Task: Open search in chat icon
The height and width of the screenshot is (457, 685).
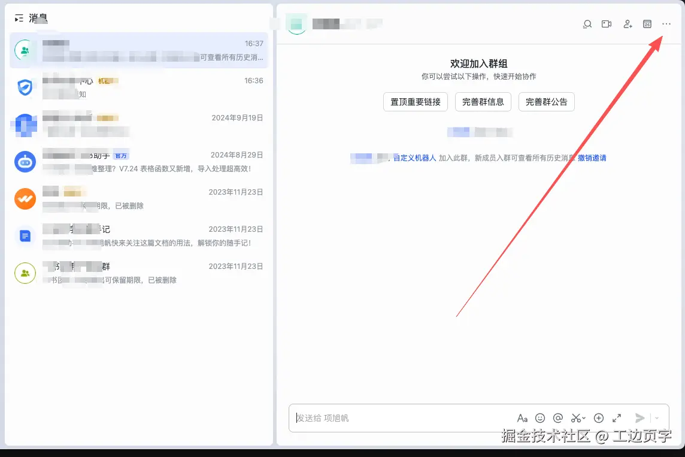Action: click(x=587, y=24)
